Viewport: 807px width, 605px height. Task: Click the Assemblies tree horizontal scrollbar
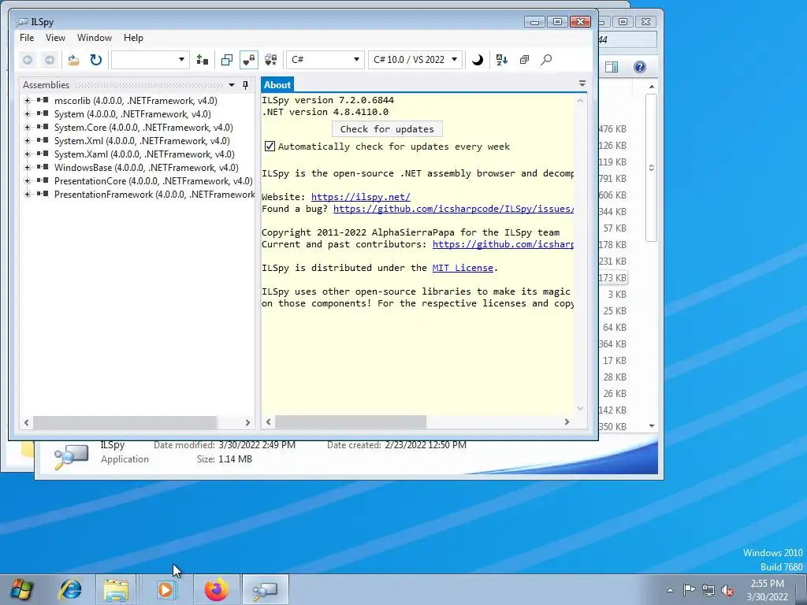(x=125, y=422)
